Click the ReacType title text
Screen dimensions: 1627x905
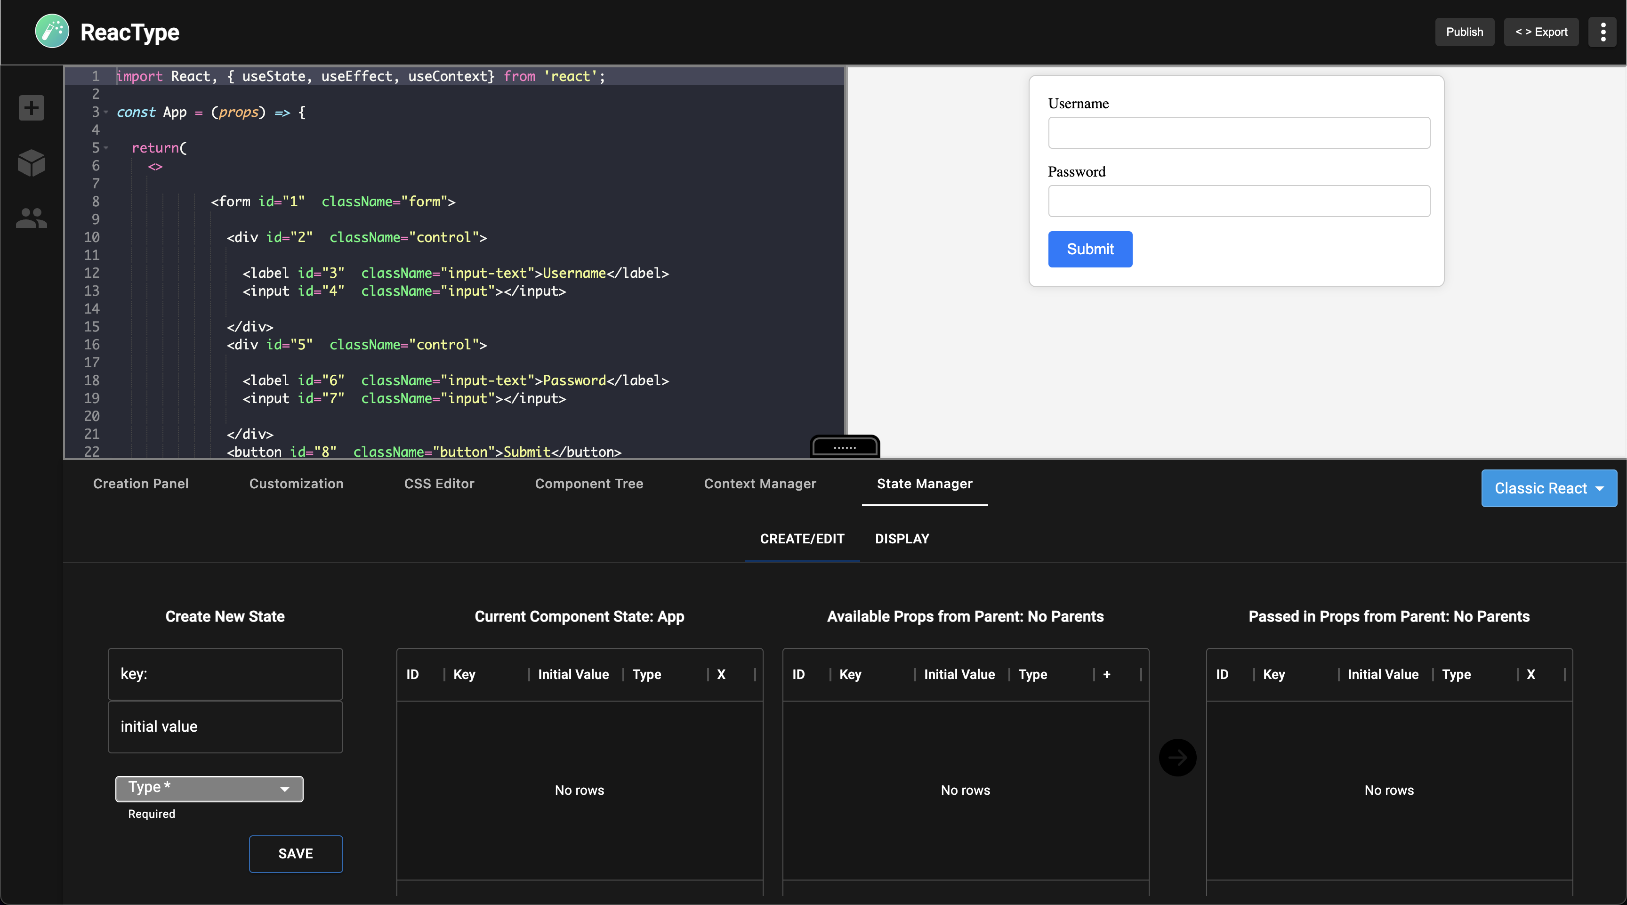pos(129,32)
